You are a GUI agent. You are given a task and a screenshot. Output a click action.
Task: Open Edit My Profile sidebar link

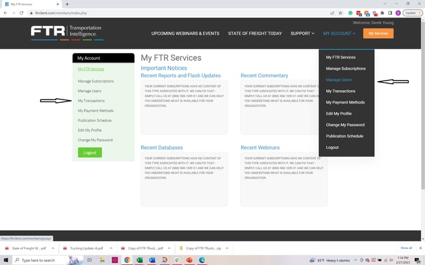(89, 130)
